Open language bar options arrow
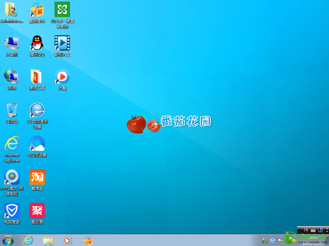This screenshot has height=246, width=329. tap(327, 231)
